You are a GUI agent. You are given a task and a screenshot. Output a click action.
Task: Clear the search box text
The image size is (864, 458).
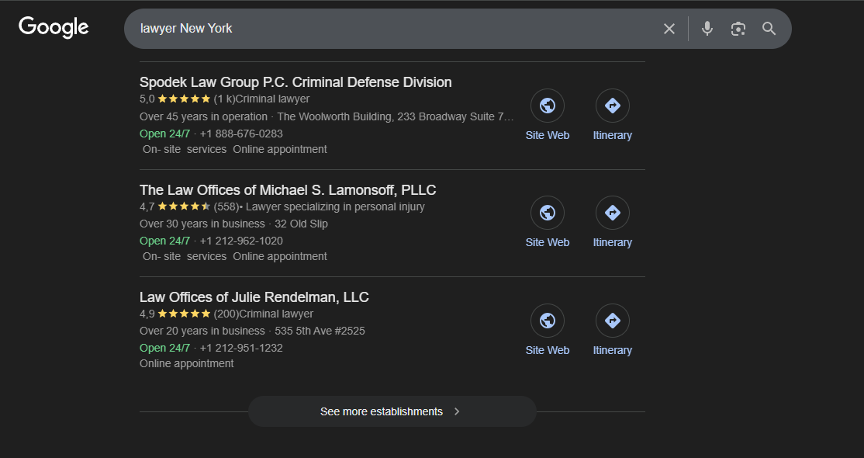[669, 29]
